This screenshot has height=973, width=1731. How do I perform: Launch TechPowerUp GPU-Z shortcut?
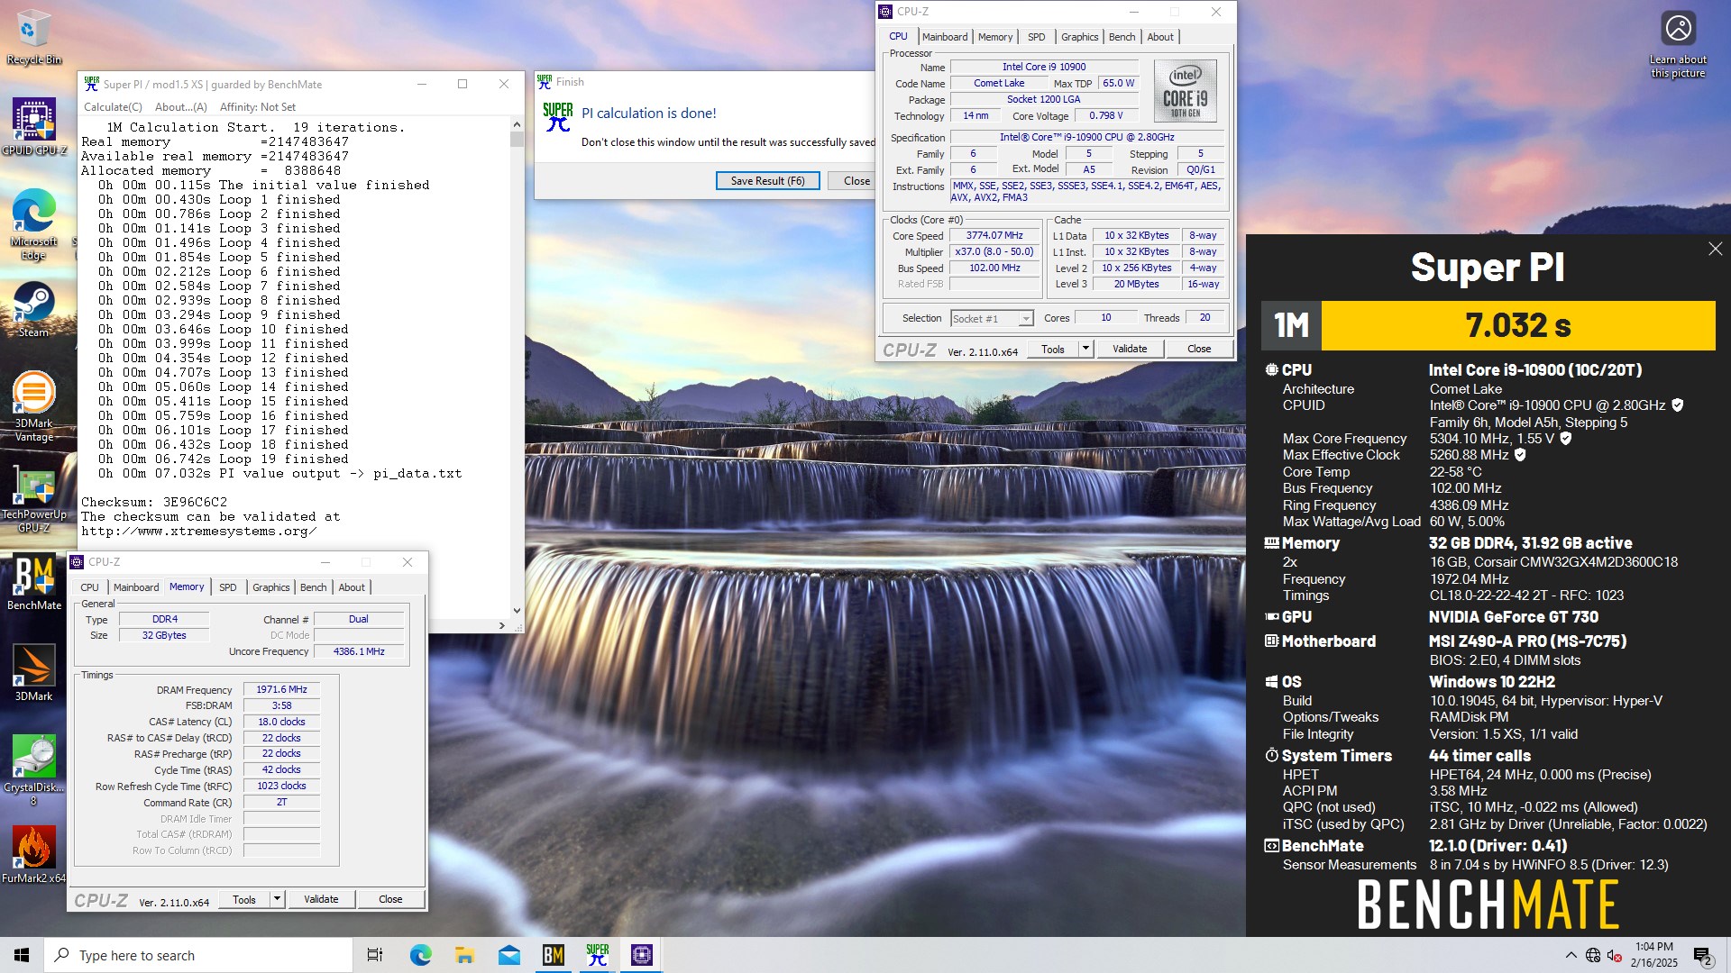(x=33, y=498)
